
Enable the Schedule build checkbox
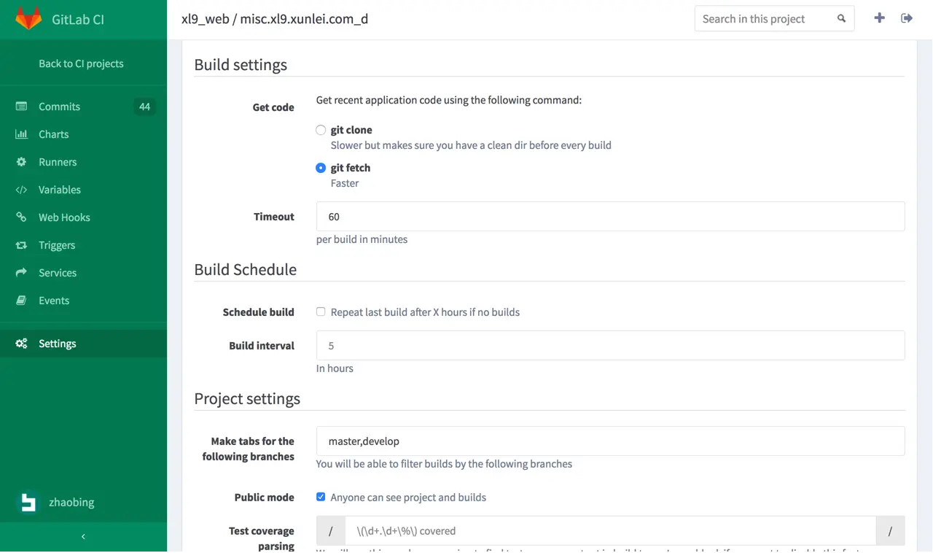[321, 312]
